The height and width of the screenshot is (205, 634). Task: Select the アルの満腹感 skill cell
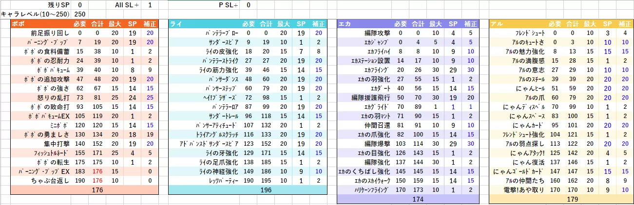pyautogui.click(x=518, y=60)
